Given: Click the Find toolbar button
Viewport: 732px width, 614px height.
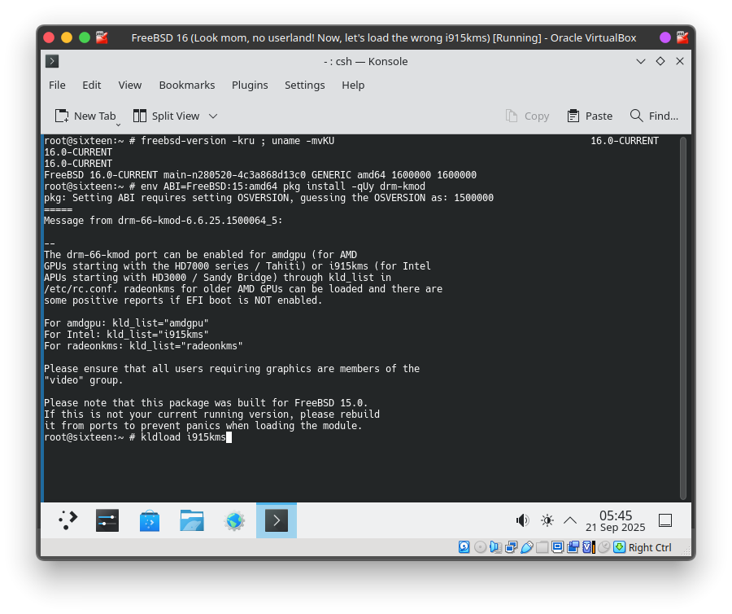Looking at the screenshot, I should (654, 116).
